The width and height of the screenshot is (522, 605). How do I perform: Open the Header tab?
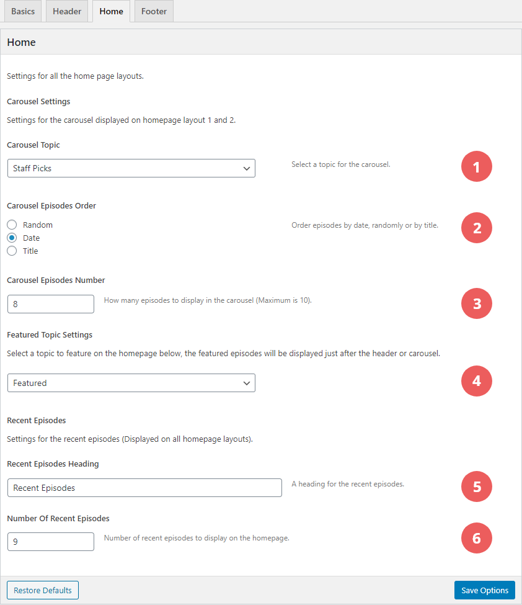67,11
